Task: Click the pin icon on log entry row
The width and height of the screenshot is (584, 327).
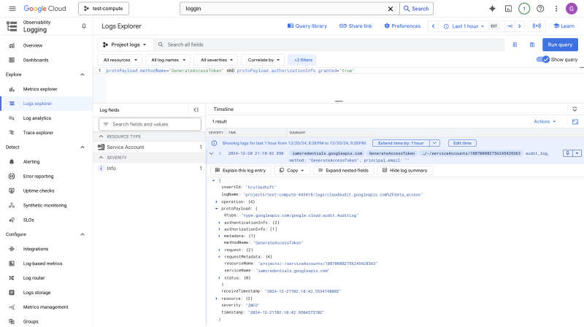Action: [x=567, y=153]
